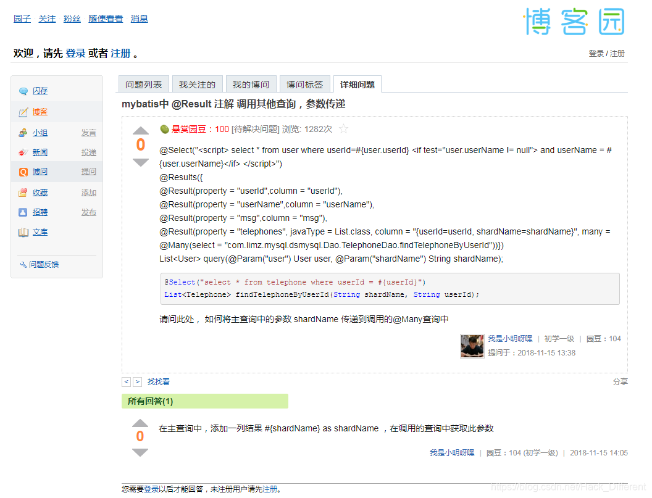Switch to the 博问标签 tab
The width and height of the screenshot is (652, 498).
[305, 85]
